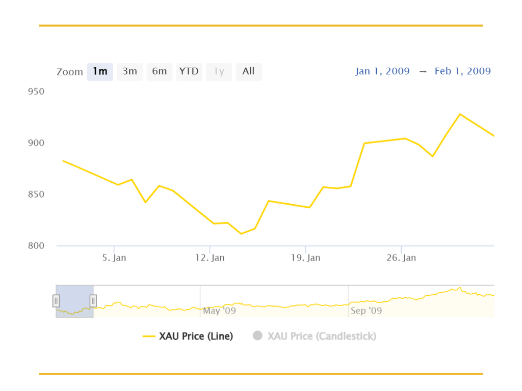Jump navigator to the Sep '09 marker

pyautogui.click(x=366, y=311)
